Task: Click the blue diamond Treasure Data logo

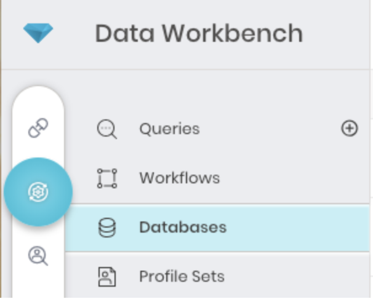Action: point(38,33)
